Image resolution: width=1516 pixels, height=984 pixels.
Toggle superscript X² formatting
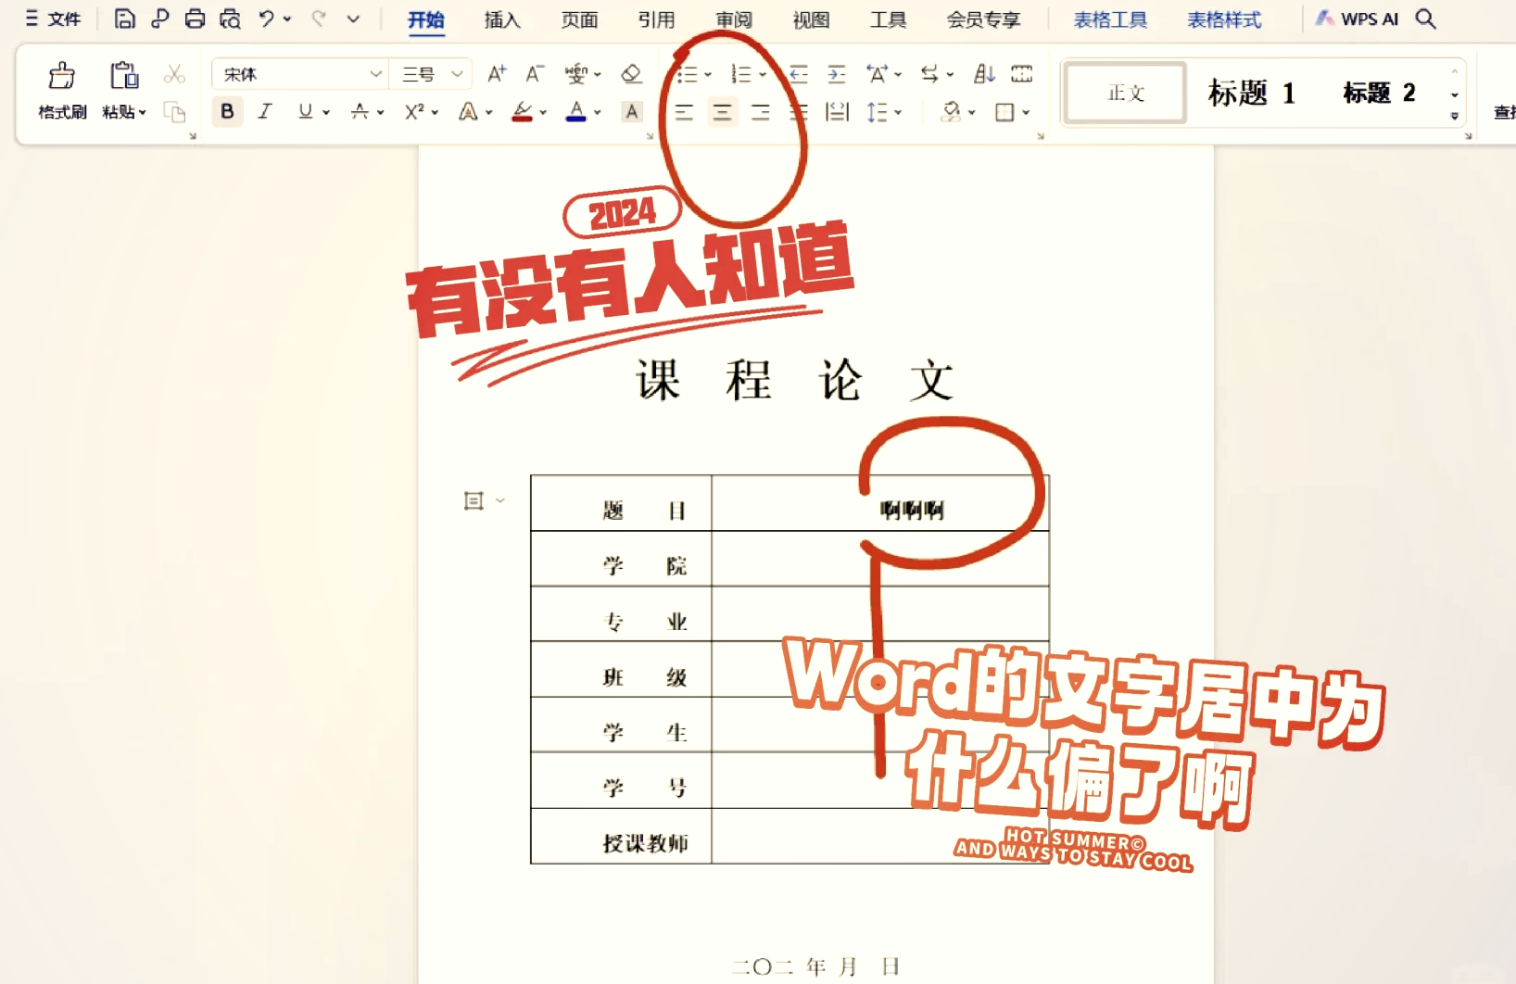pyautogui.click(x=414, y=112)
